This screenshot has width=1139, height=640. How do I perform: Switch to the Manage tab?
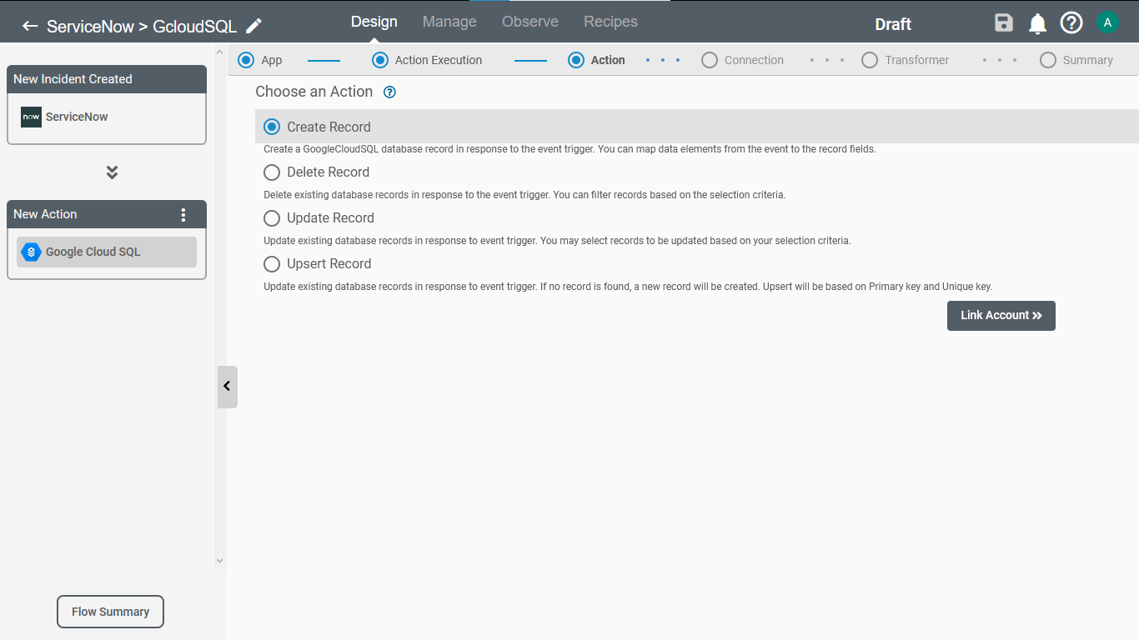pos(449,22)
